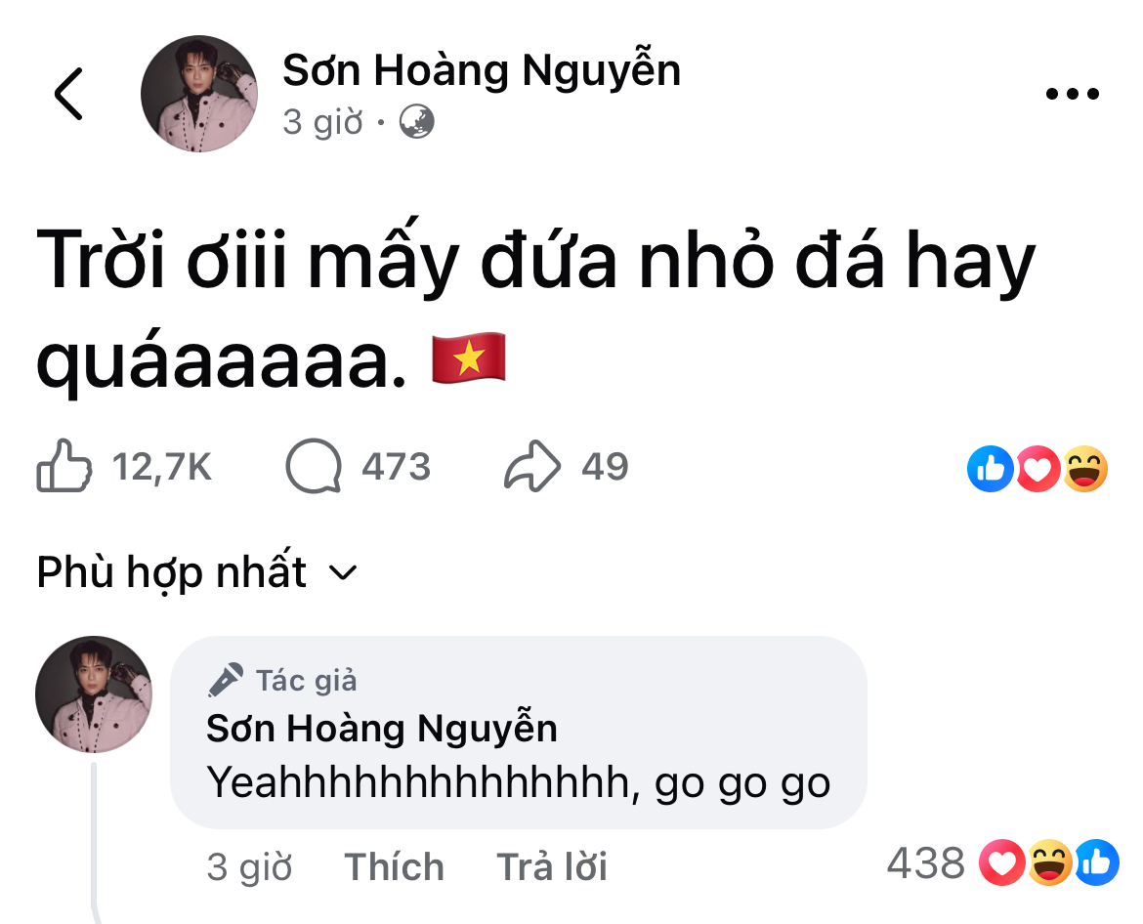Click the 49 shares count
This screenshot has height=924, width=1143.
click(x=605, y=467)
